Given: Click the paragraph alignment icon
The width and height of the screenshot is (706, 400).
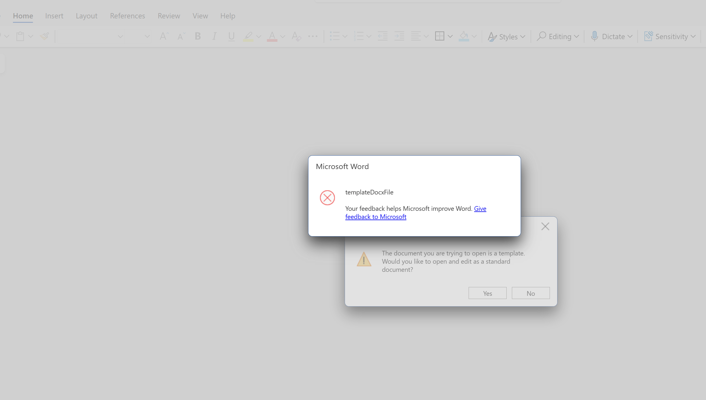Looking at the screenshot, I should pos(416,36).
